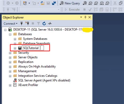Screen dimensions: 124x104
Task: Click the Object Explorer stop icon
Action: [x=33, y=24]
